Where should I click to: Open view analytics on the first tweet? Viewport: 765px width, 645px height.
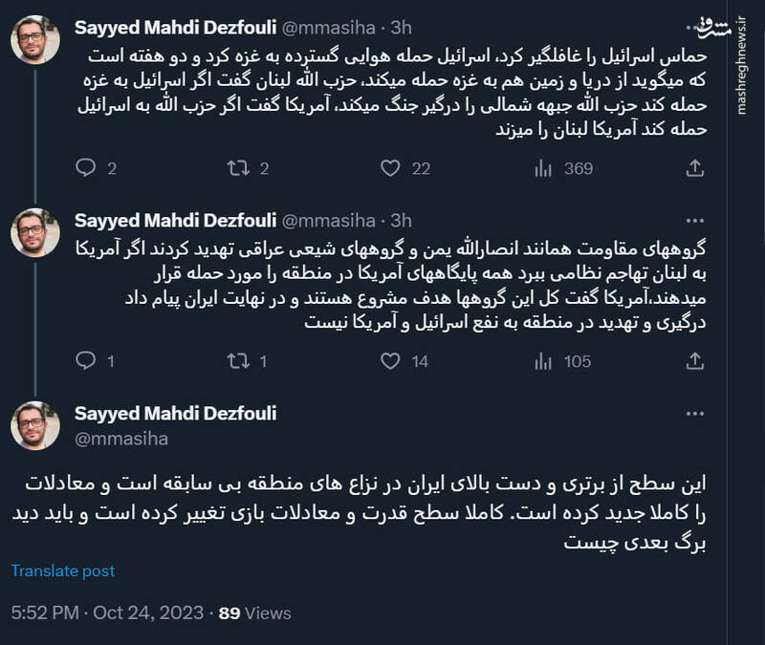(x=543, y=166)
